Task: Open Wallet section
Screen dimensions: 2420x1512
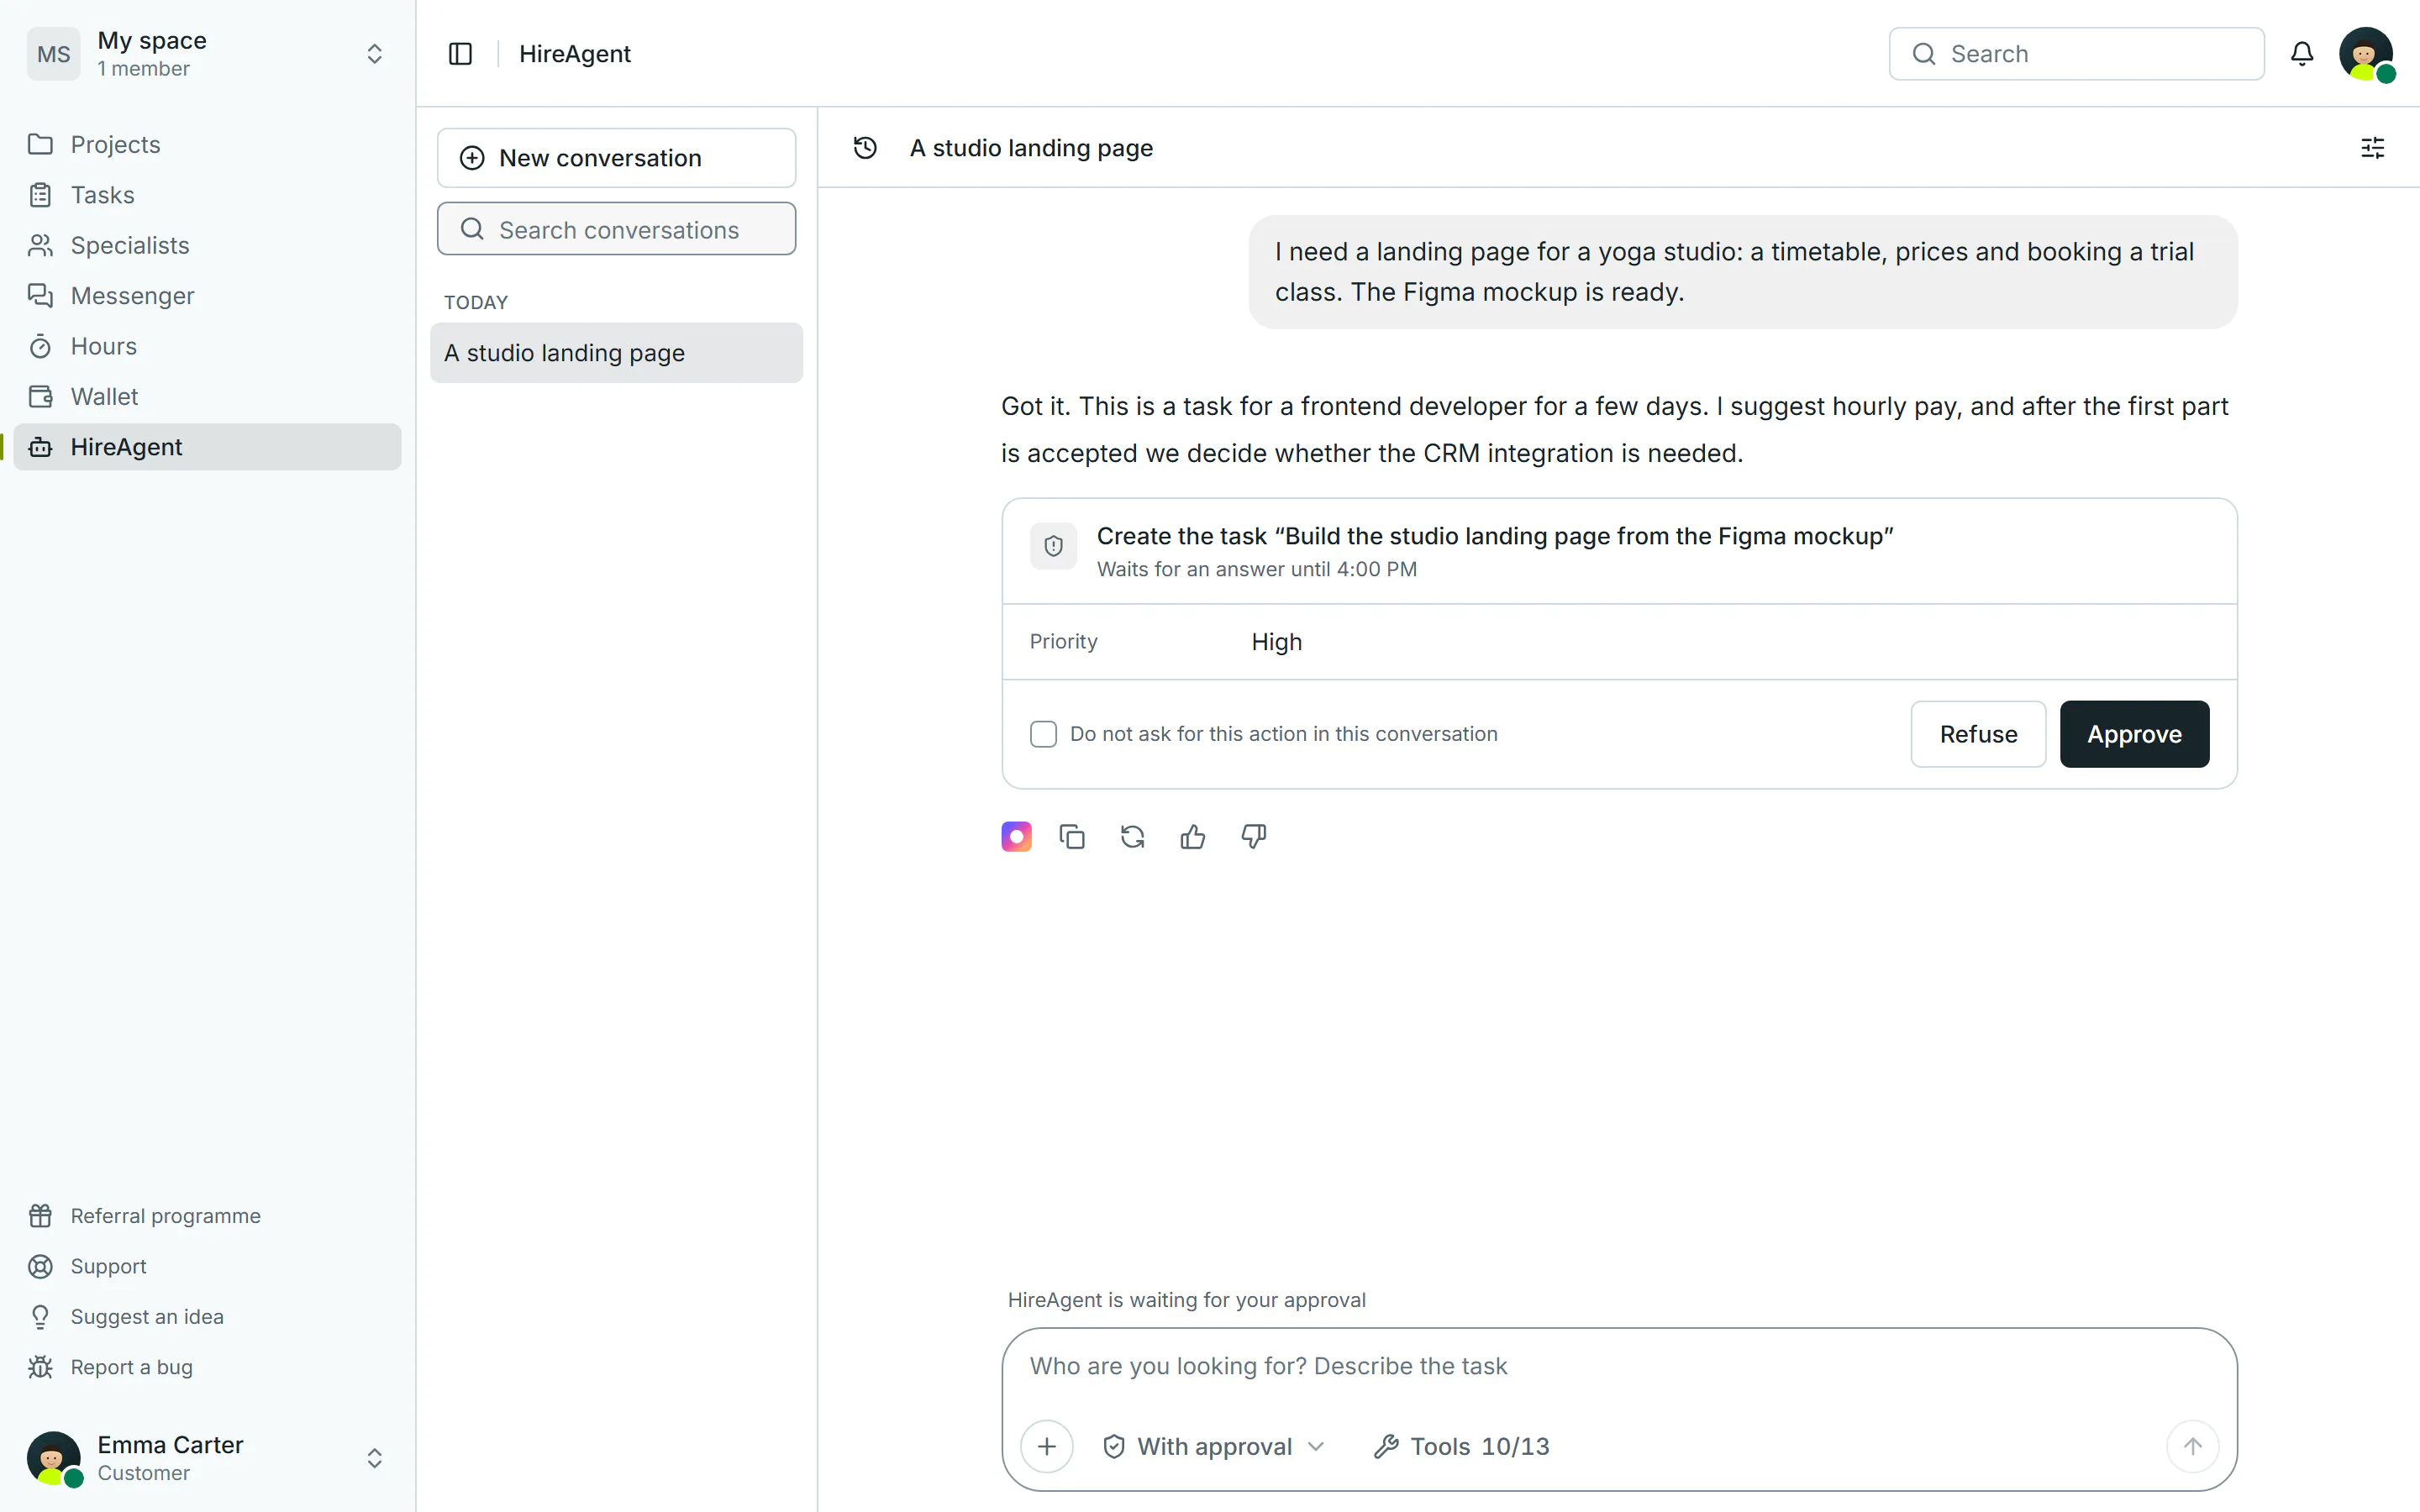Action: 207,397
